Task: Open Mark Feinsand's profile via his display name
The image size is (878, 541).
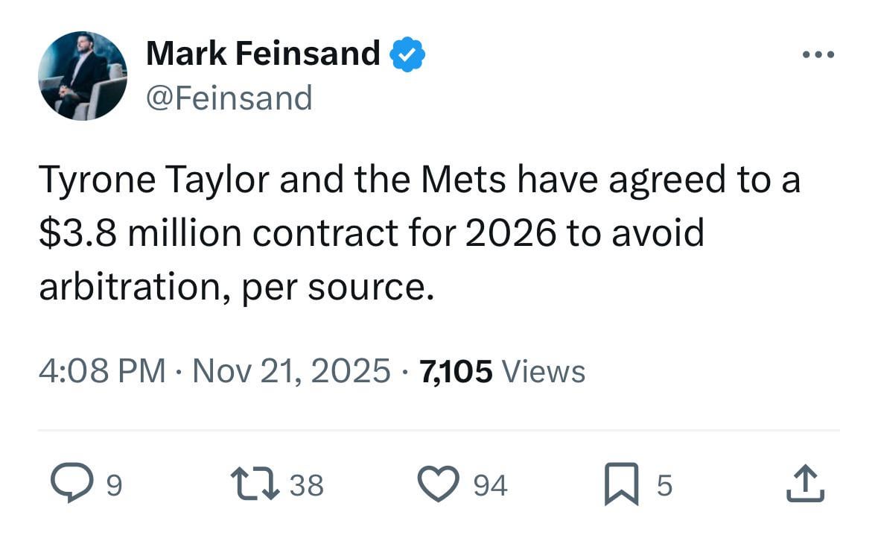Action: [264, 52]
